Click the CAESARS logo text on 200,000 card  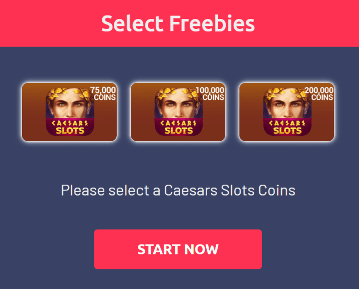coord(287,123)
